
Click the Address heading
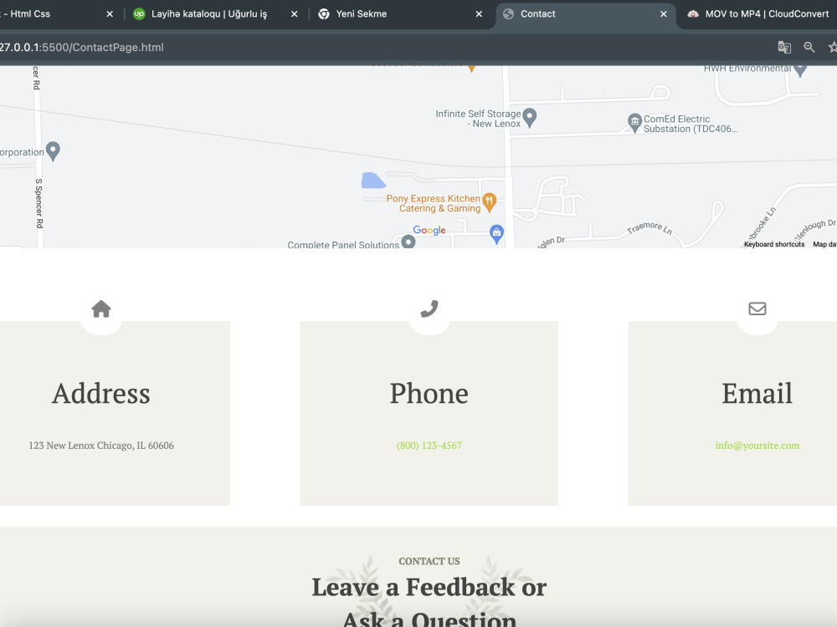pos(101,394)
